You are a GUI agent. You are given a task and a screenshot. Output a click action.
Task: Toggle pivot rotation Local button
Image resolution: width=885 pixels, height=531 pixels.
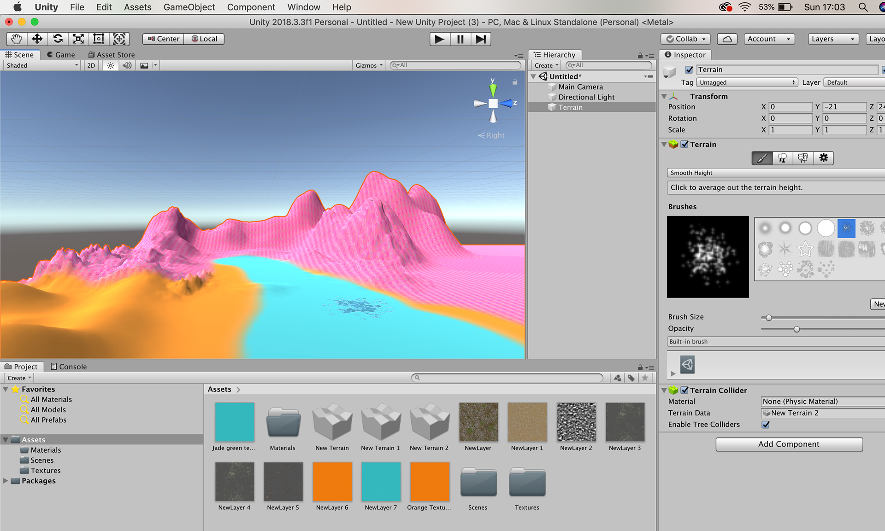pyautogui.click(x=204, y=39)
